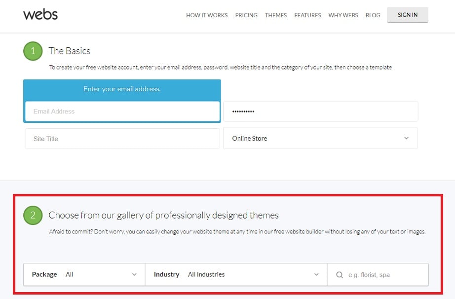The width and height of the screenshot is (455, 299).
Task: Click the "Afraid to commit?" description text
Action: tap(237, 231)
